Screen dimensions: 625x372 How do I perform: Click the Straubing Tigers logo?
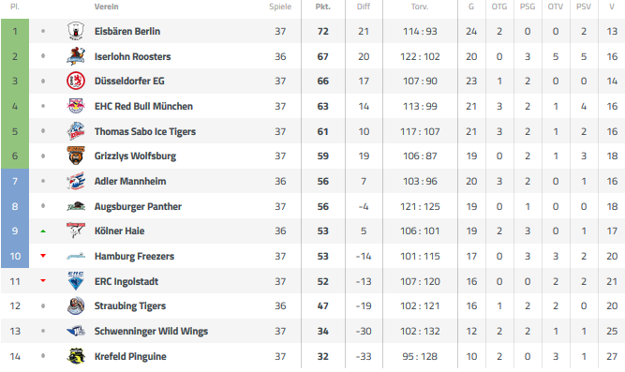[76, 305]
